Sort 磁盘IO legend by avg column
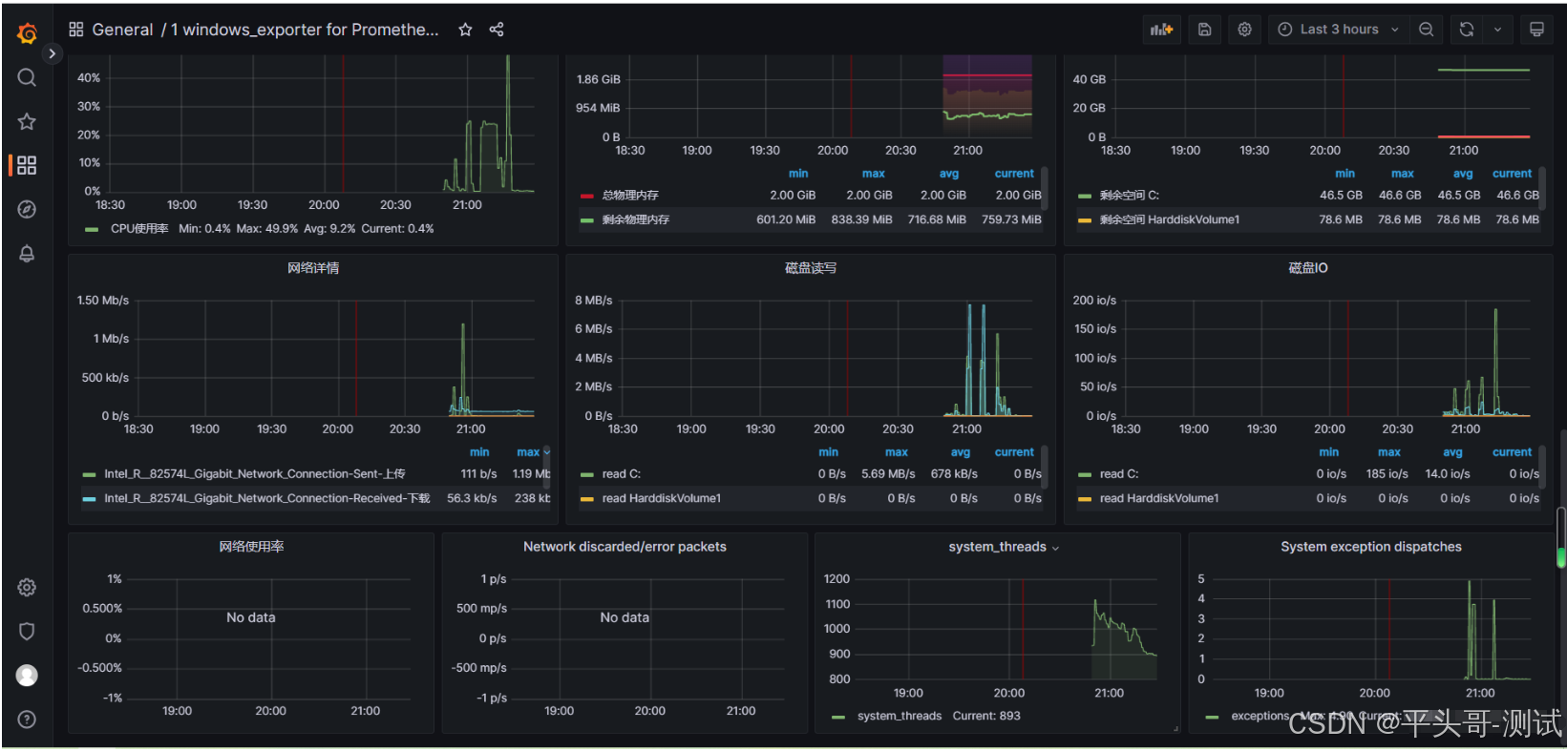Image resolution: width=1567 pixels, height=751 pixels. 1452,452
